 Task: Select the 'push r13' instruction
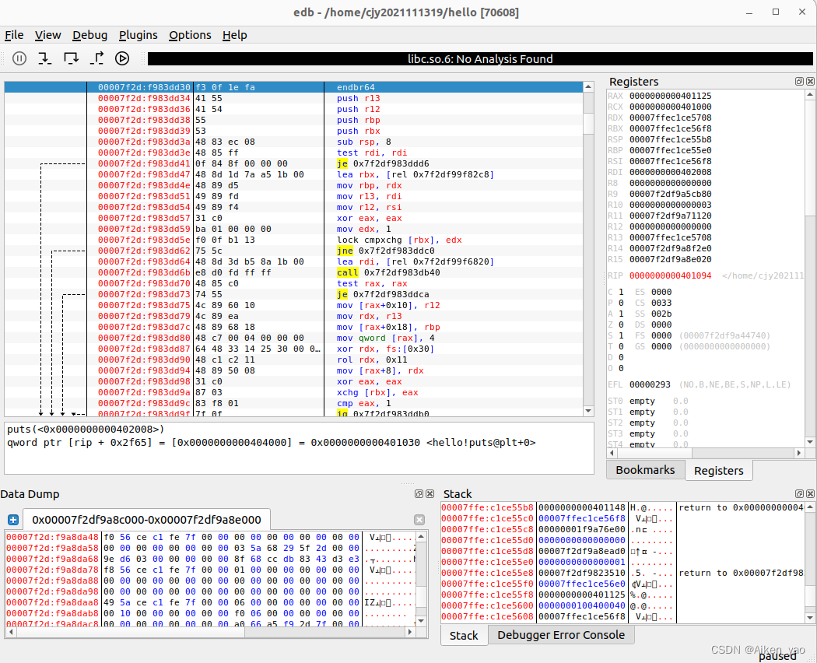[358, 98]
